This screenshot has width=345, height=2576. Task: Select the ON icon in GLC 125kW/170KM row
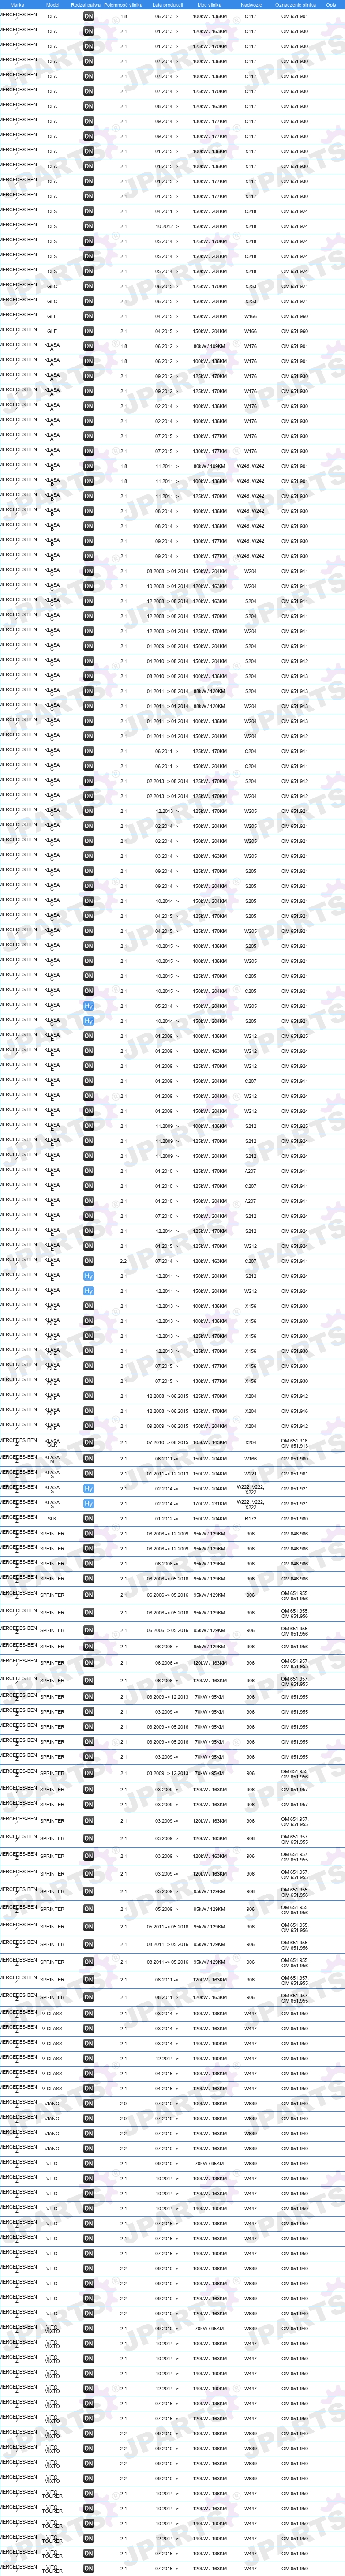(88, 286)
